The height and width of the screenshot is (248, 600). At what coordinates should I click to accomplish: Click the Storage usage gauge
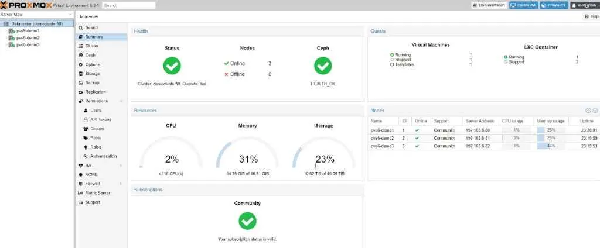tap(324, 153)
